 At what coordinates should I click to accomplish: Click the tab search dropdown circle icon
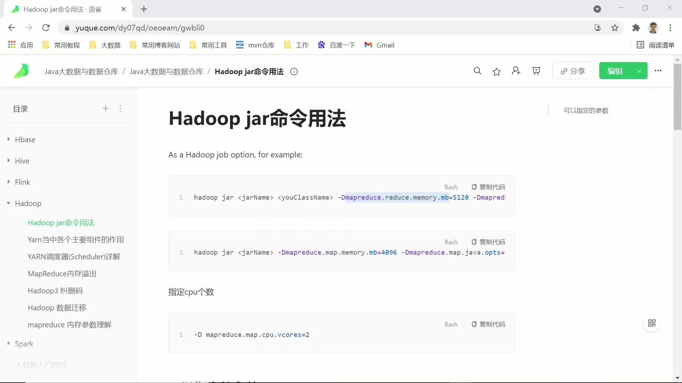(597, 9)
